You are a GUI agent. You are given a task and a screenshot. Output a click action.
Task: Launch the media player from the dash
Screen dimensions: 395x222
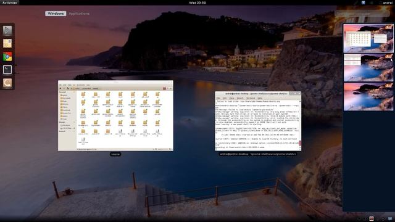point(7,30)
